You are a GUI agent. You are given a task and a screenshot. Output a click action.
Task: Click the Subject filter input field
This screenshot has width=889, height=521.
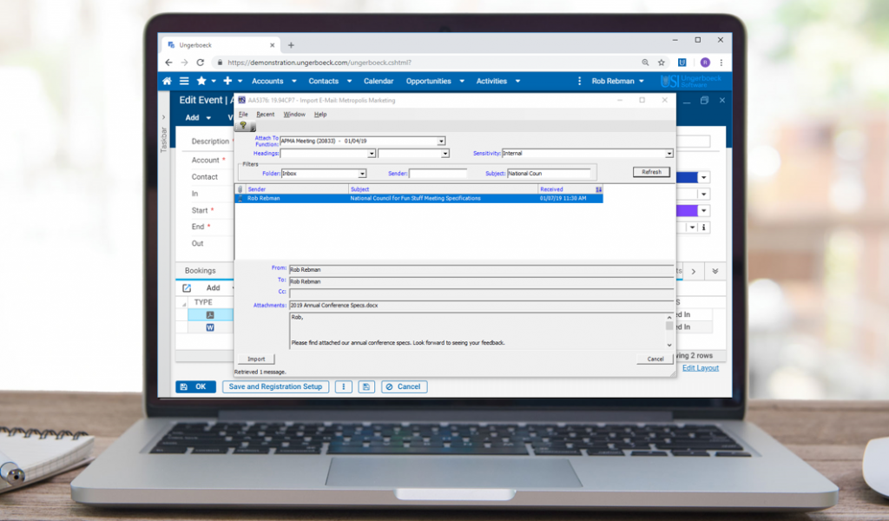point(549,174)
